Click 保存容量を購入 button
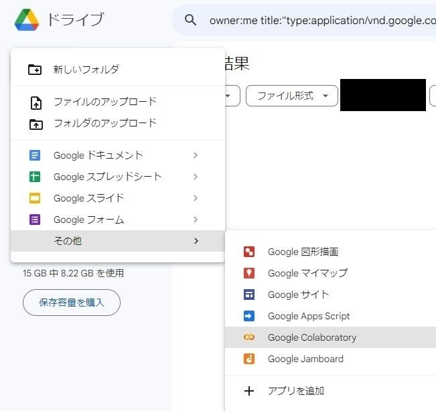 click(x=72, y=303)
